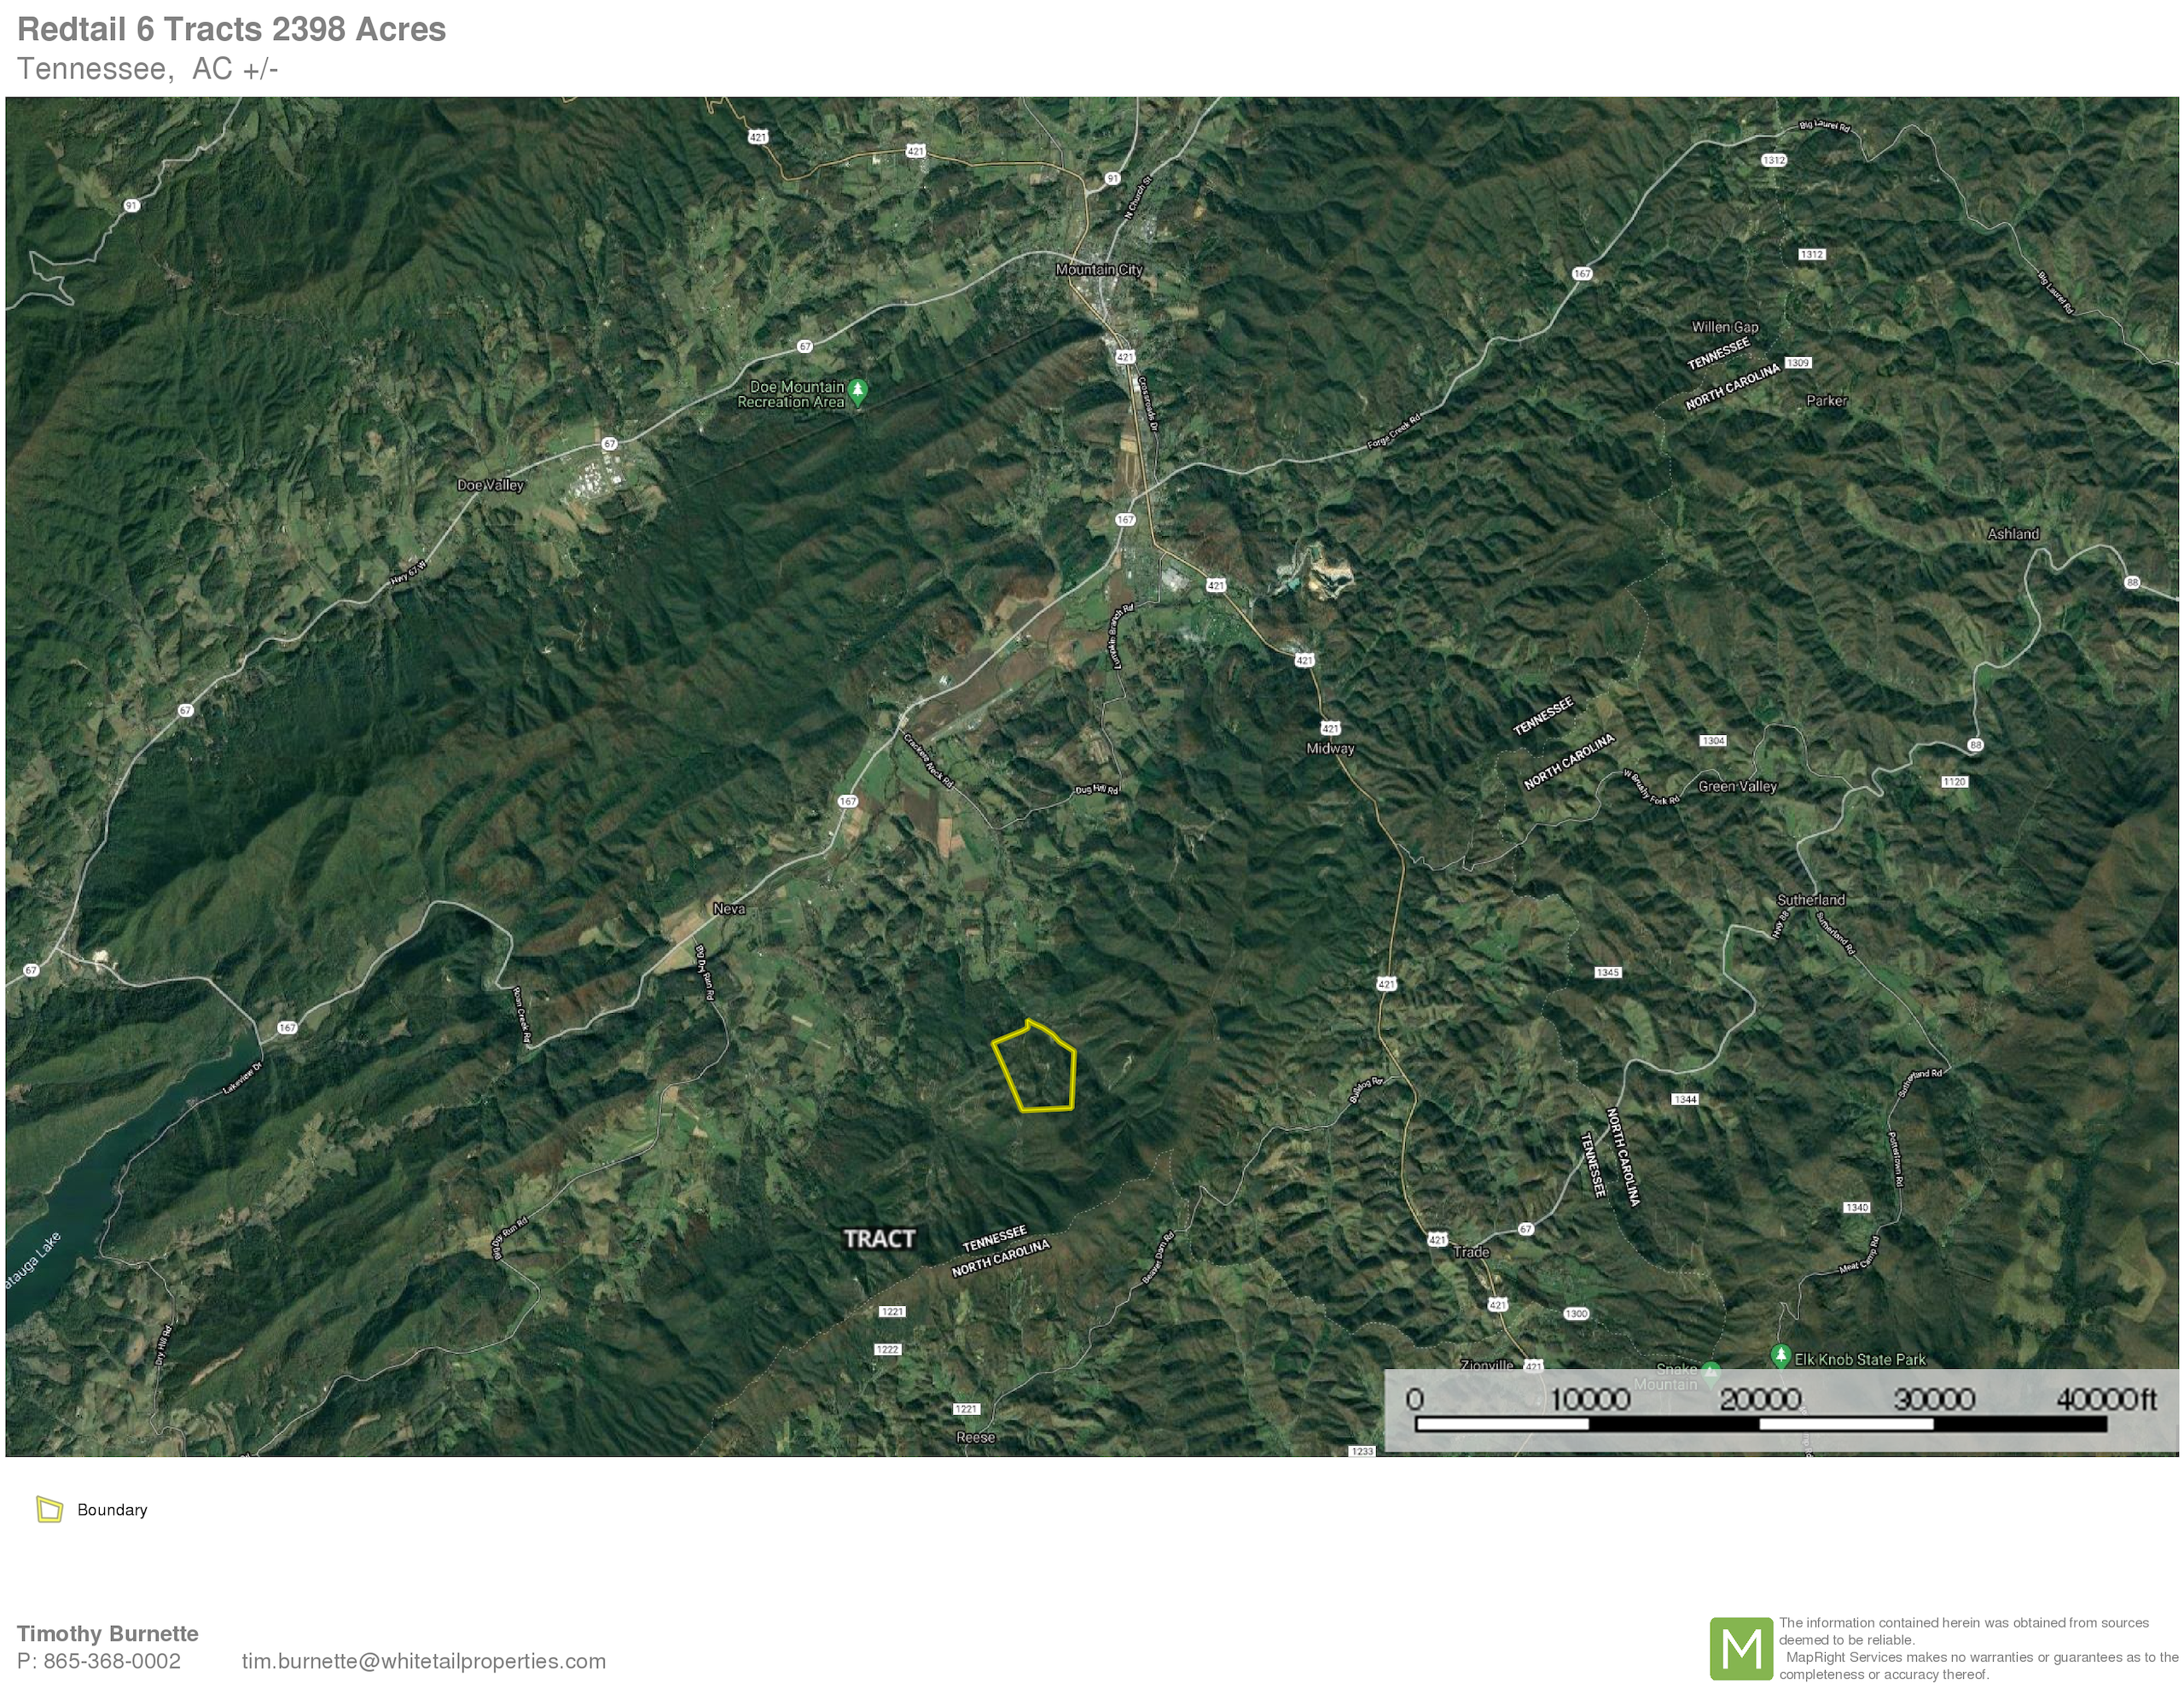Click the Mountain City label
The image size is (2184, 1689).
(x=1098, y=269)
